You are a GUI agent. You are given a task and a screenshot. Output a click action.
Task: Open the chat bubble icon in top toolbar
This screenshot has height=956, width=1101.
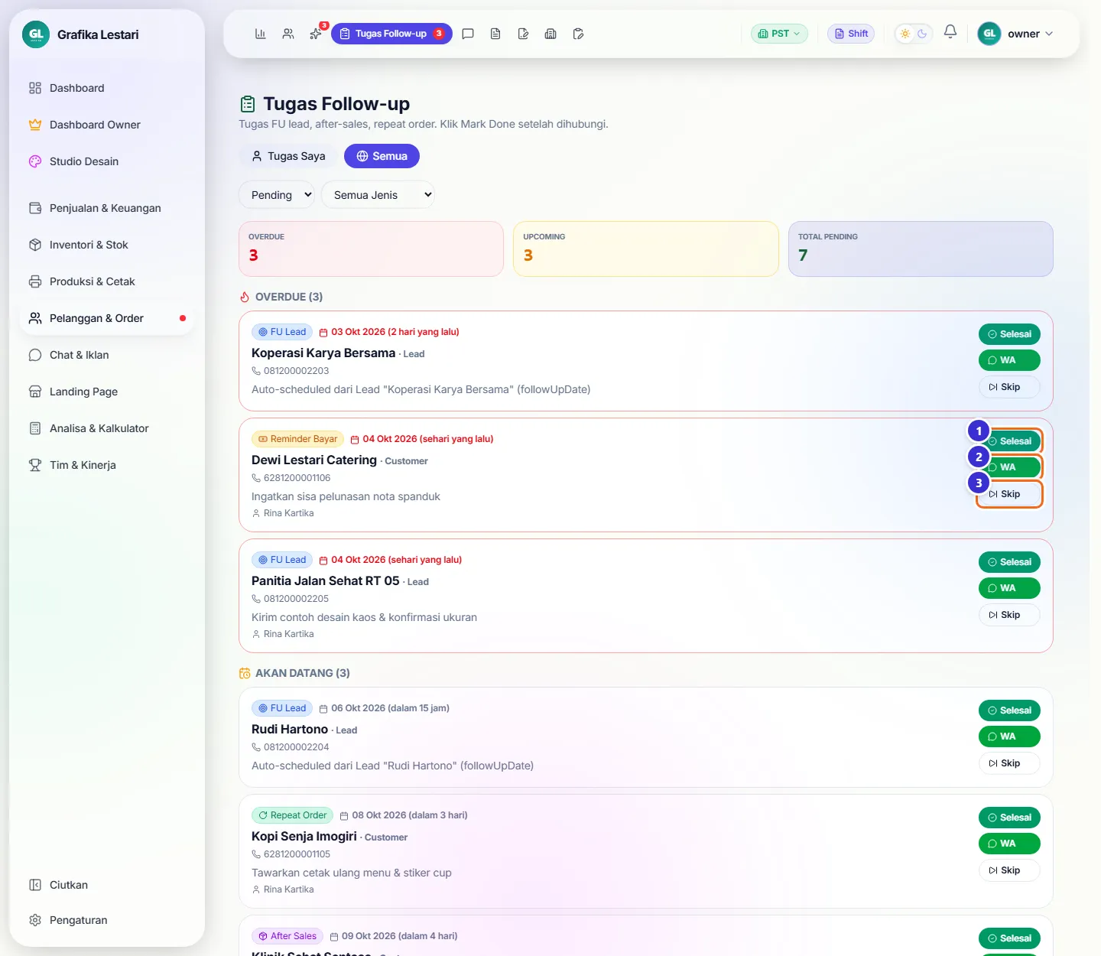pos(468,34)
